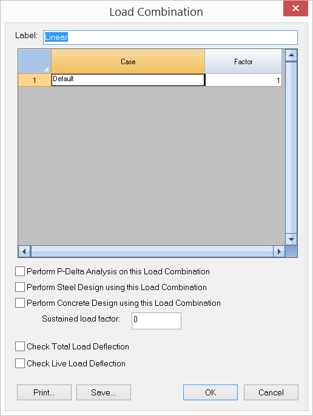
Task: Click the horizontal scroll right arrow
Action: point(279,251)
